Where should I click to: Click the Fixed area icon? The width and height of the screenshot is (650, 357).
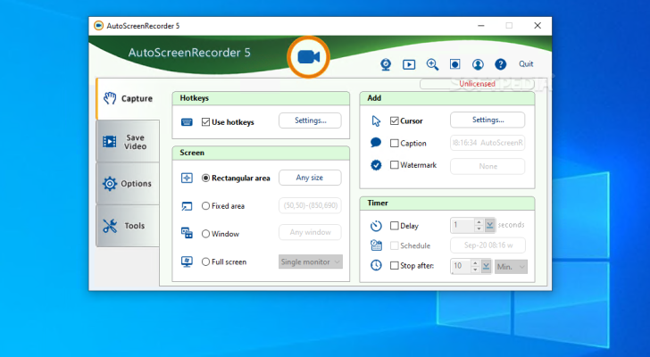187,206
